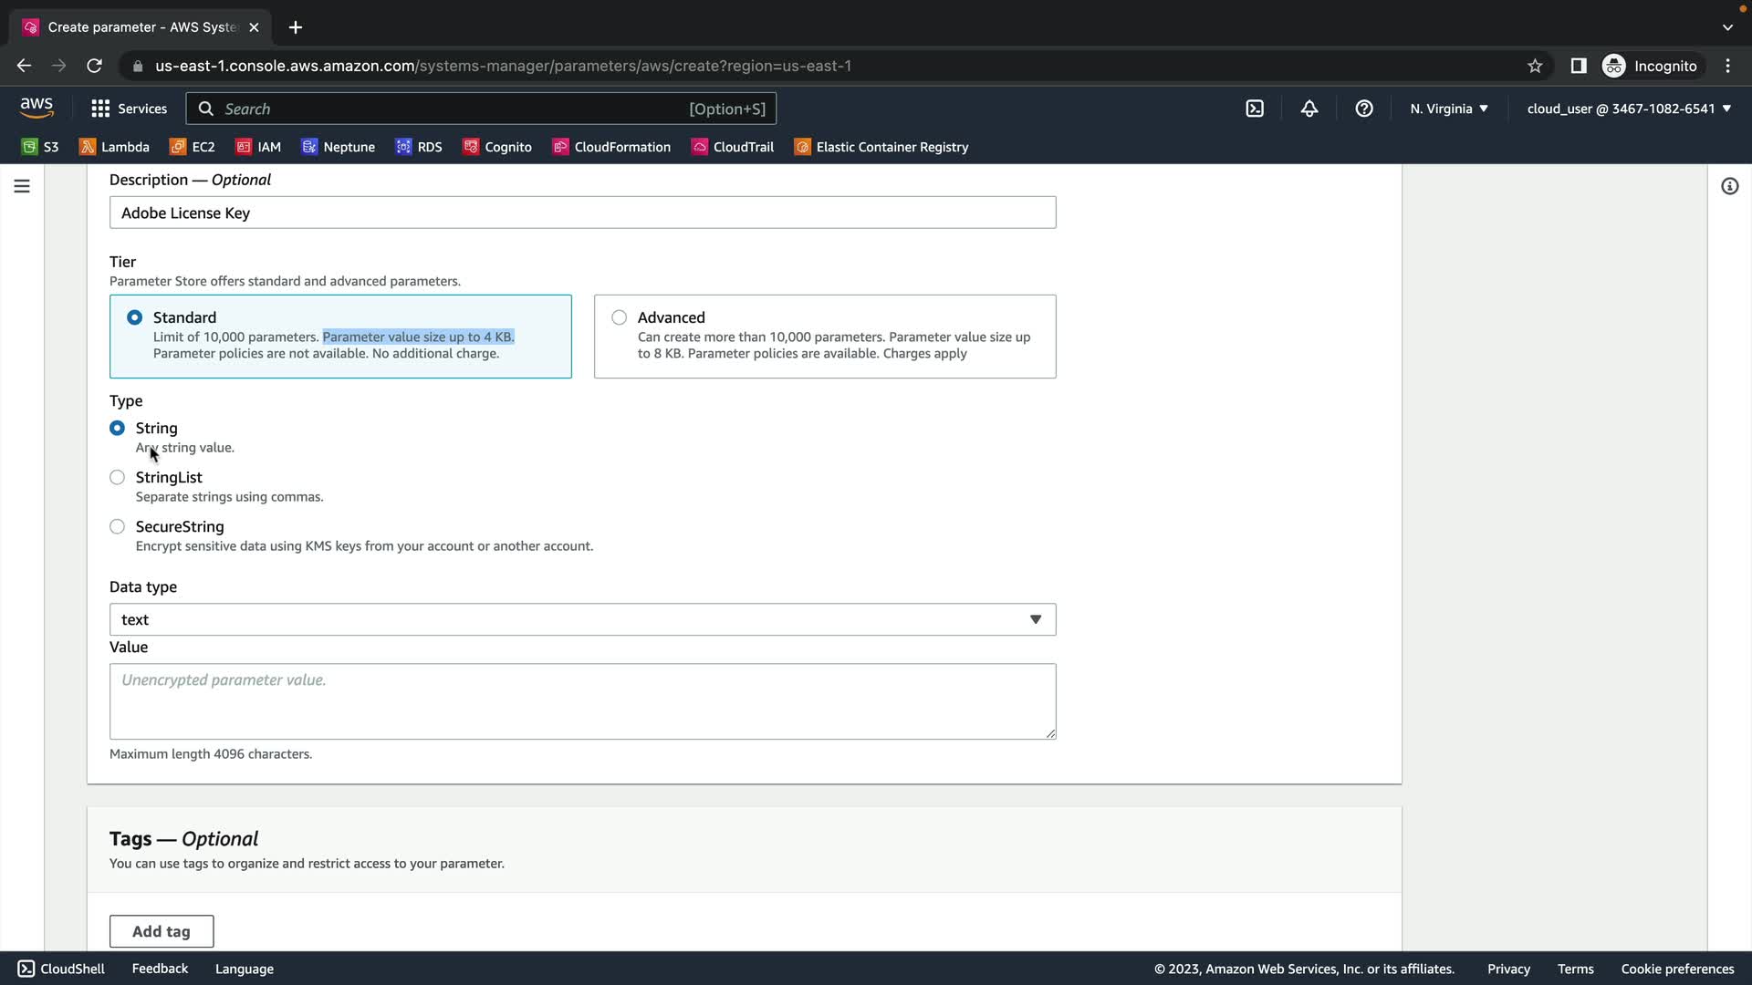Select the StringList type option
The width and height of the screenshot is (1752, 985).
118,477
